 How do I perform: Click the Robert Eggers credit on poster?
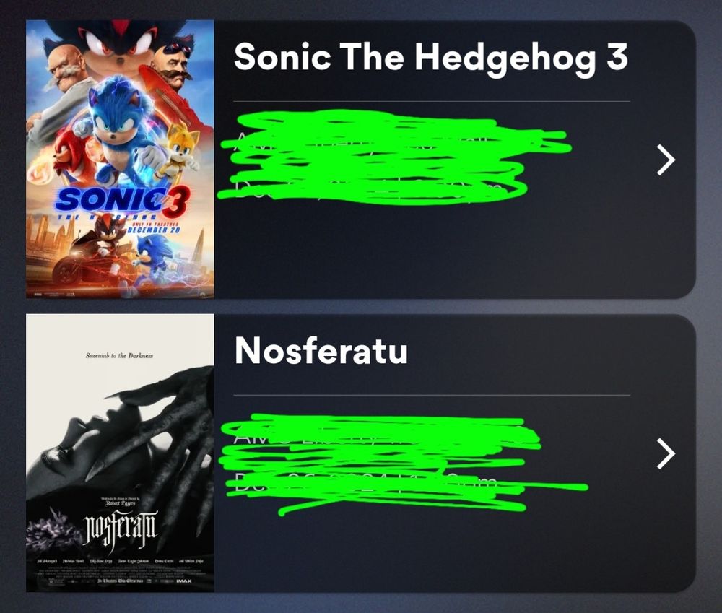pos(120,503)
